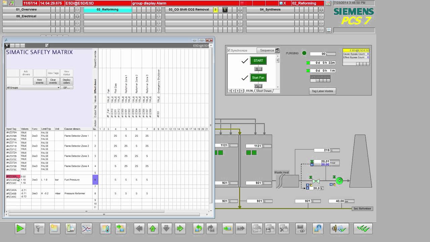Click the picture store icon with green arrow
The height and width of the screenshot is (242, 430).
coord(227,229)
